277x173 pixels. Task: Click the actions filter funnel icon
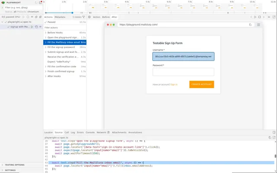click(84, 17)
